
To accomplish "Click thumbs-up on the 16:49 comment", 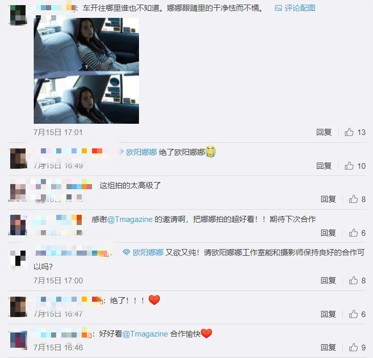I will coord(349,166).
